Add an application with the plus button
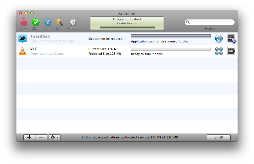The width and height of the screenshot is (254, 164). 29,137
